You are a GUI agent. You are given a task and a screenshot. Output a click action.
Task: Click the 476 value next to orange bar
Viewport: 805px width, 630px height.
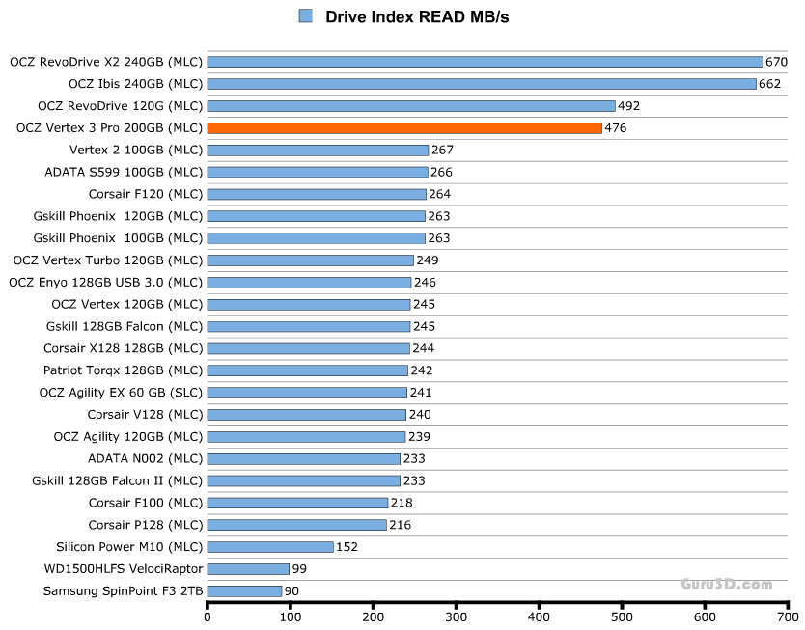[x=616, y=128]
